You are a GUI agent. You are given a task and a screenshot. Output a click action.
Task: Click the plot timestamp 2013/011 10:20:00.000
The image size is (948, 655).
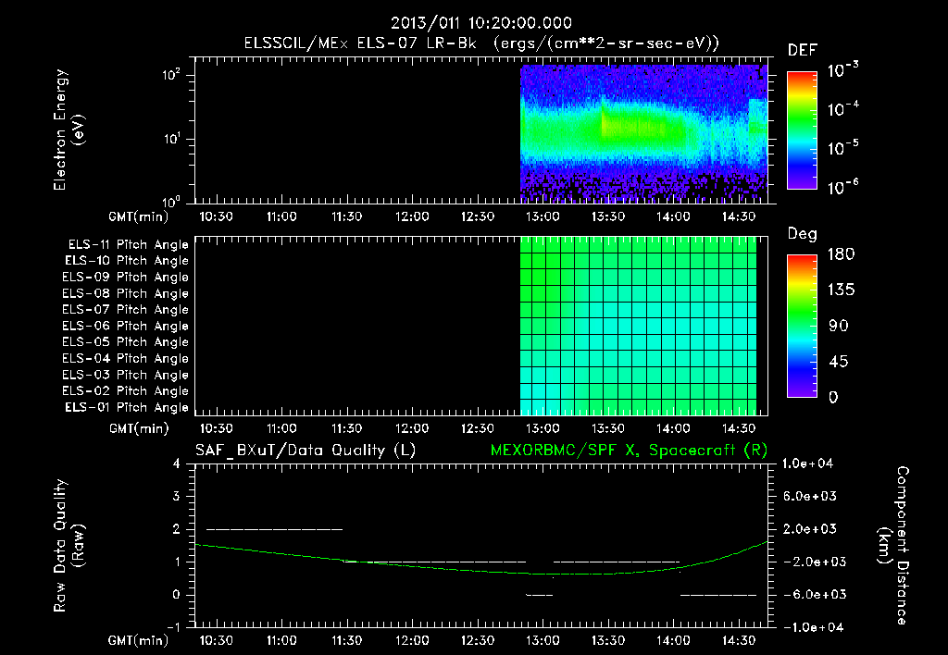tap(481, 23)
